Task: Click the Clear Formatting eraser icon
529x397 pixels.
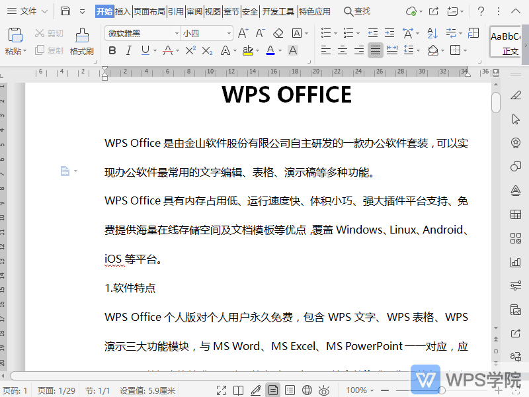Action: click(278, 34)
